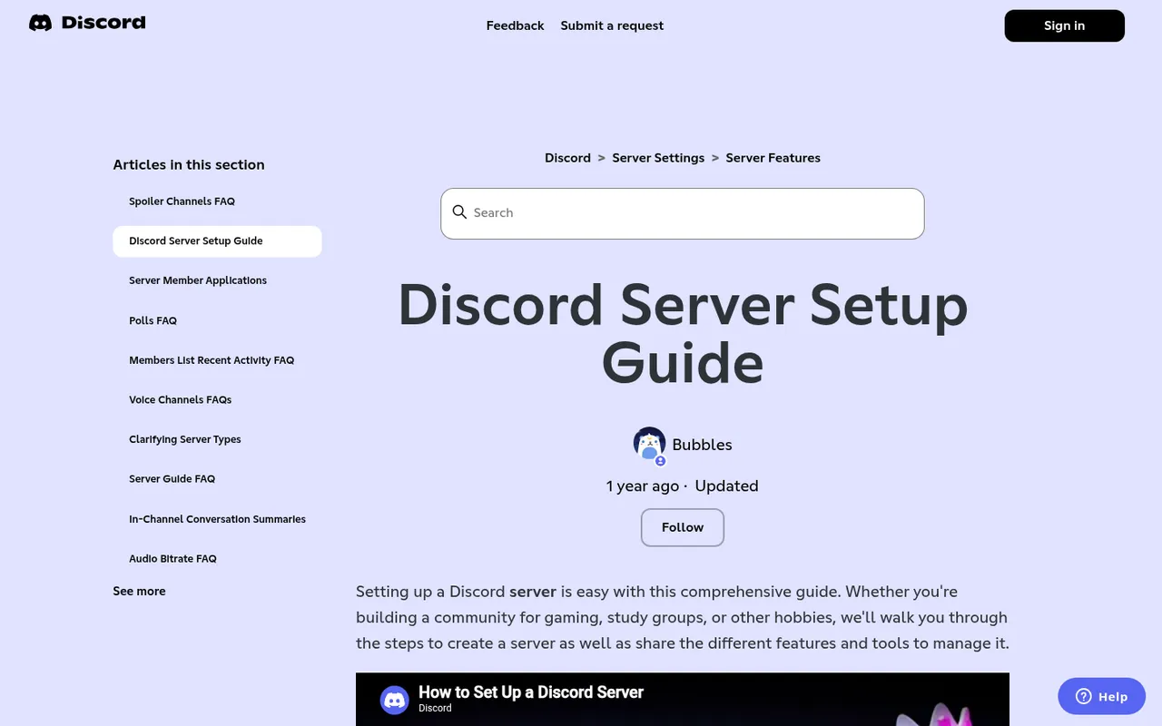Open Submit a request link
The image size is (1162, 726).
point(612,25)
